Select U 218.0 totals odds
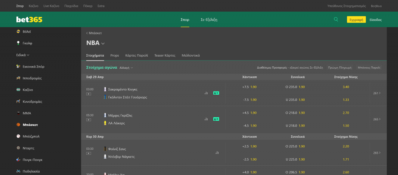The height and width of the screenshot is (175, 398). (x=295, y=126)
